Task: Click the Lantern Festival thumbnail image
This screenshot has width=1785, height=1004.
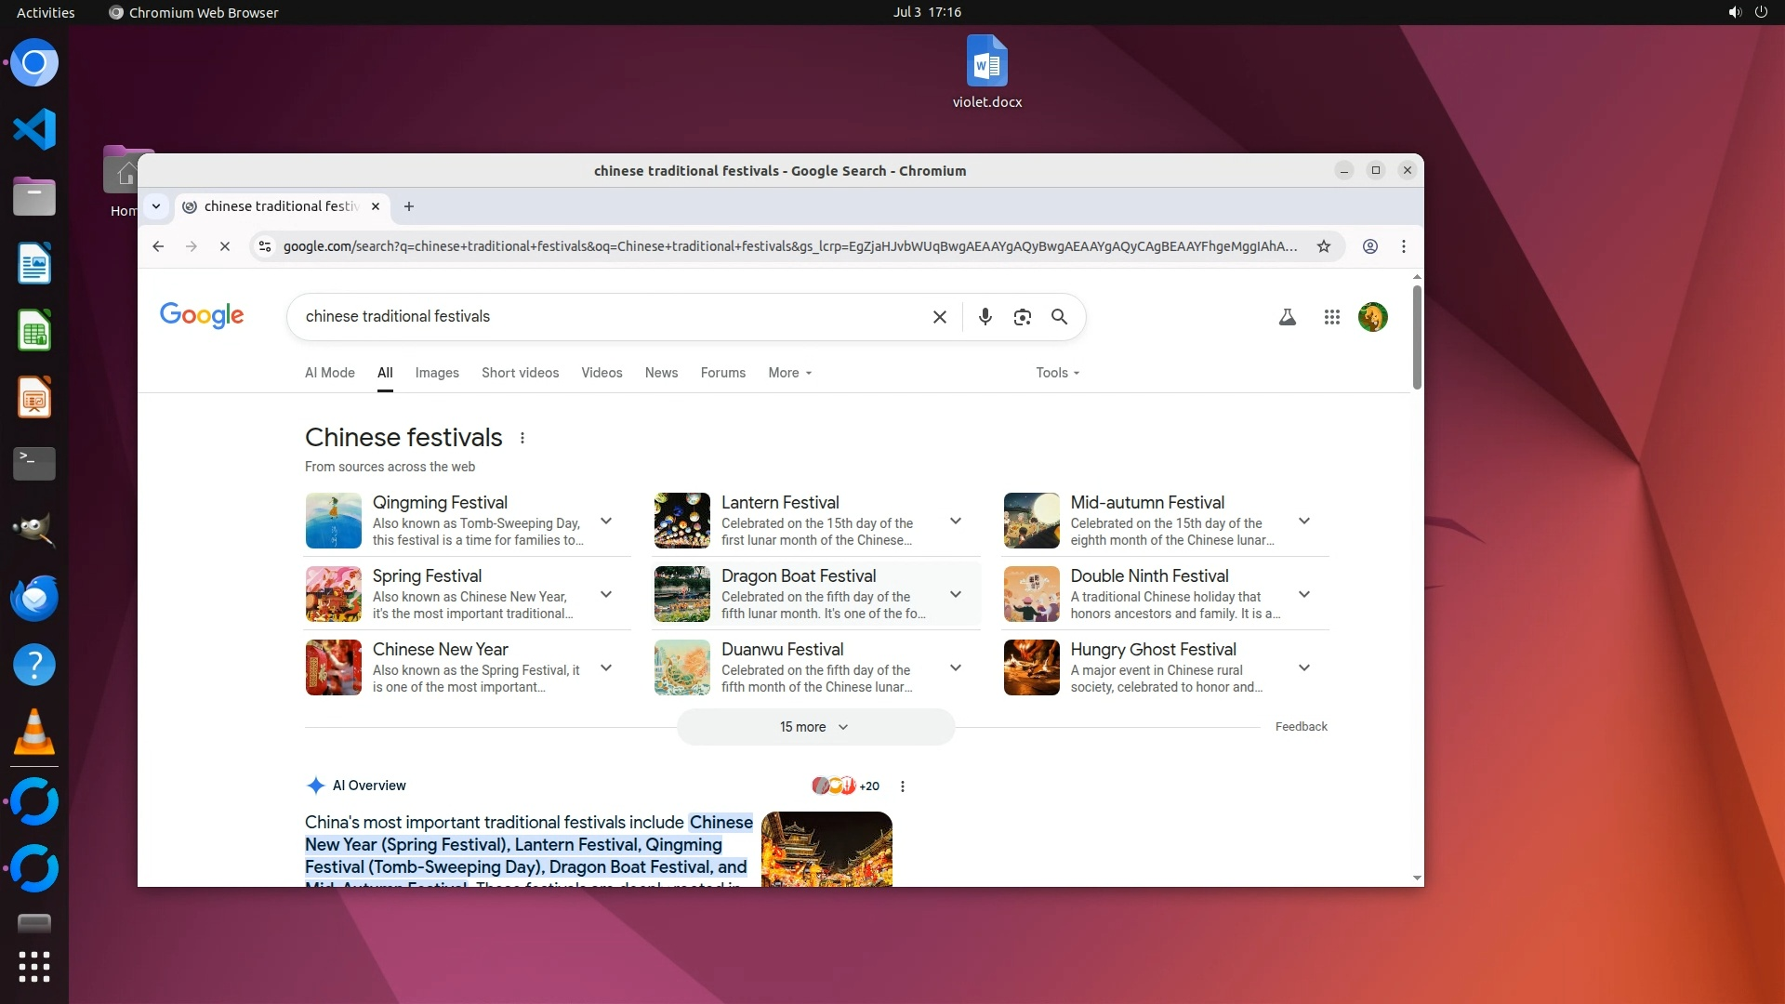Action: pos(681,521)
